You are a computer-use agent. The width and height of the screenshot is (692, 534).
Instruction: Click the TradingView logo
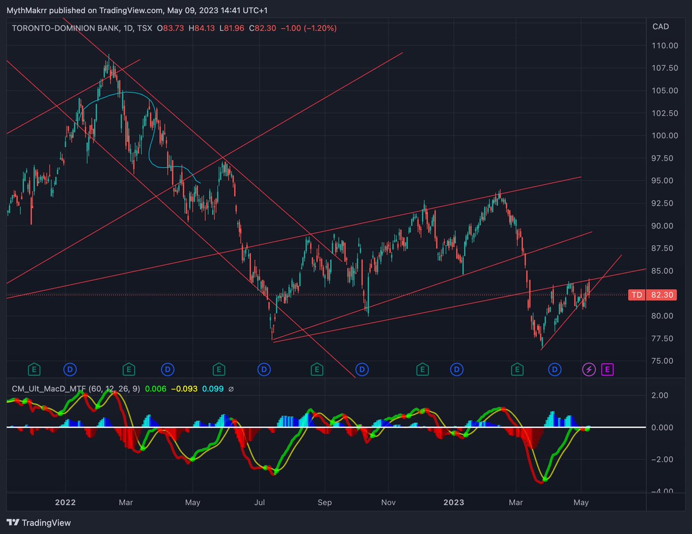[x=38, y=522]
